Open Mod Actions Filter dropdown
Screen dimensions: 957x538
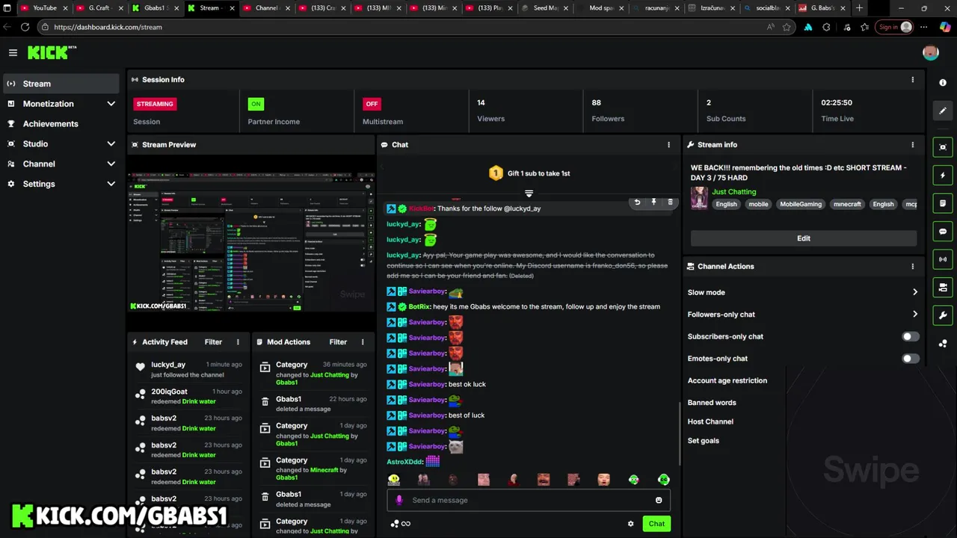pyautogui.click(x=338, y=341)
